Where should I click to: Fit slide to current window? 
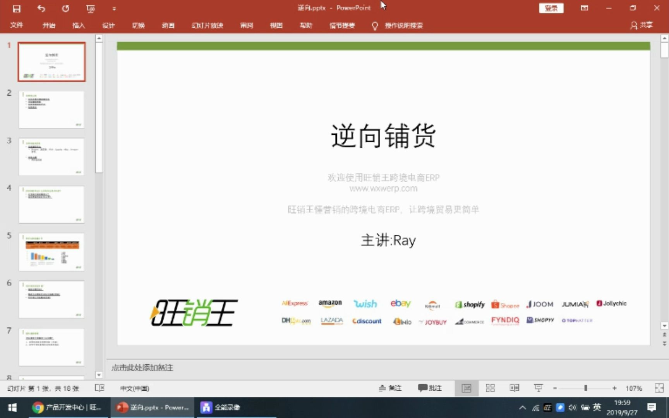point(659,388)
